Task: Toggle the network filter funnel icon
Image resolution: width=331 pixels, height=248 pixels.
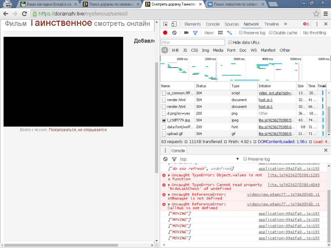Action: (195, 33)
